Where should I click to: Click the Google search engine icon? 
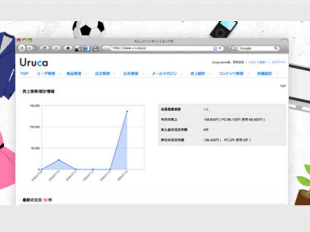pyautogui.click(x=233, y=48)
